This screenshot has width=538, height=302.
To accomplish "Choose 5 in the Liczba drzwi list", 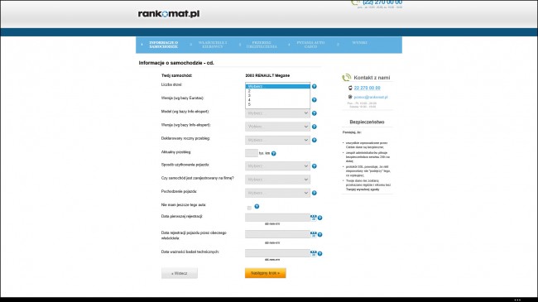I will pos(277,104).
